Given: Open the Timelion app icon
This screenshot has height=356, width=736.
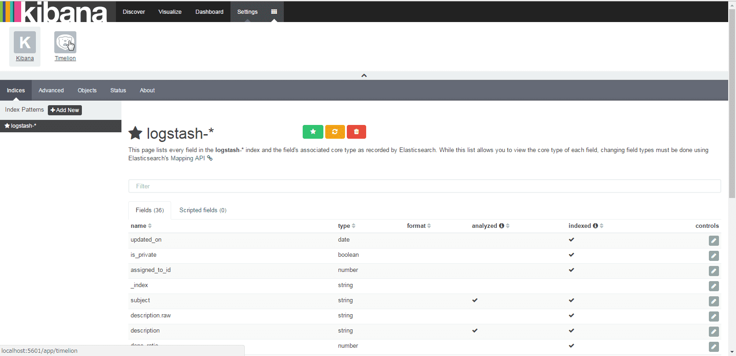Looking at the screenshot, I should pyautogui.click(x=65, y=42).
